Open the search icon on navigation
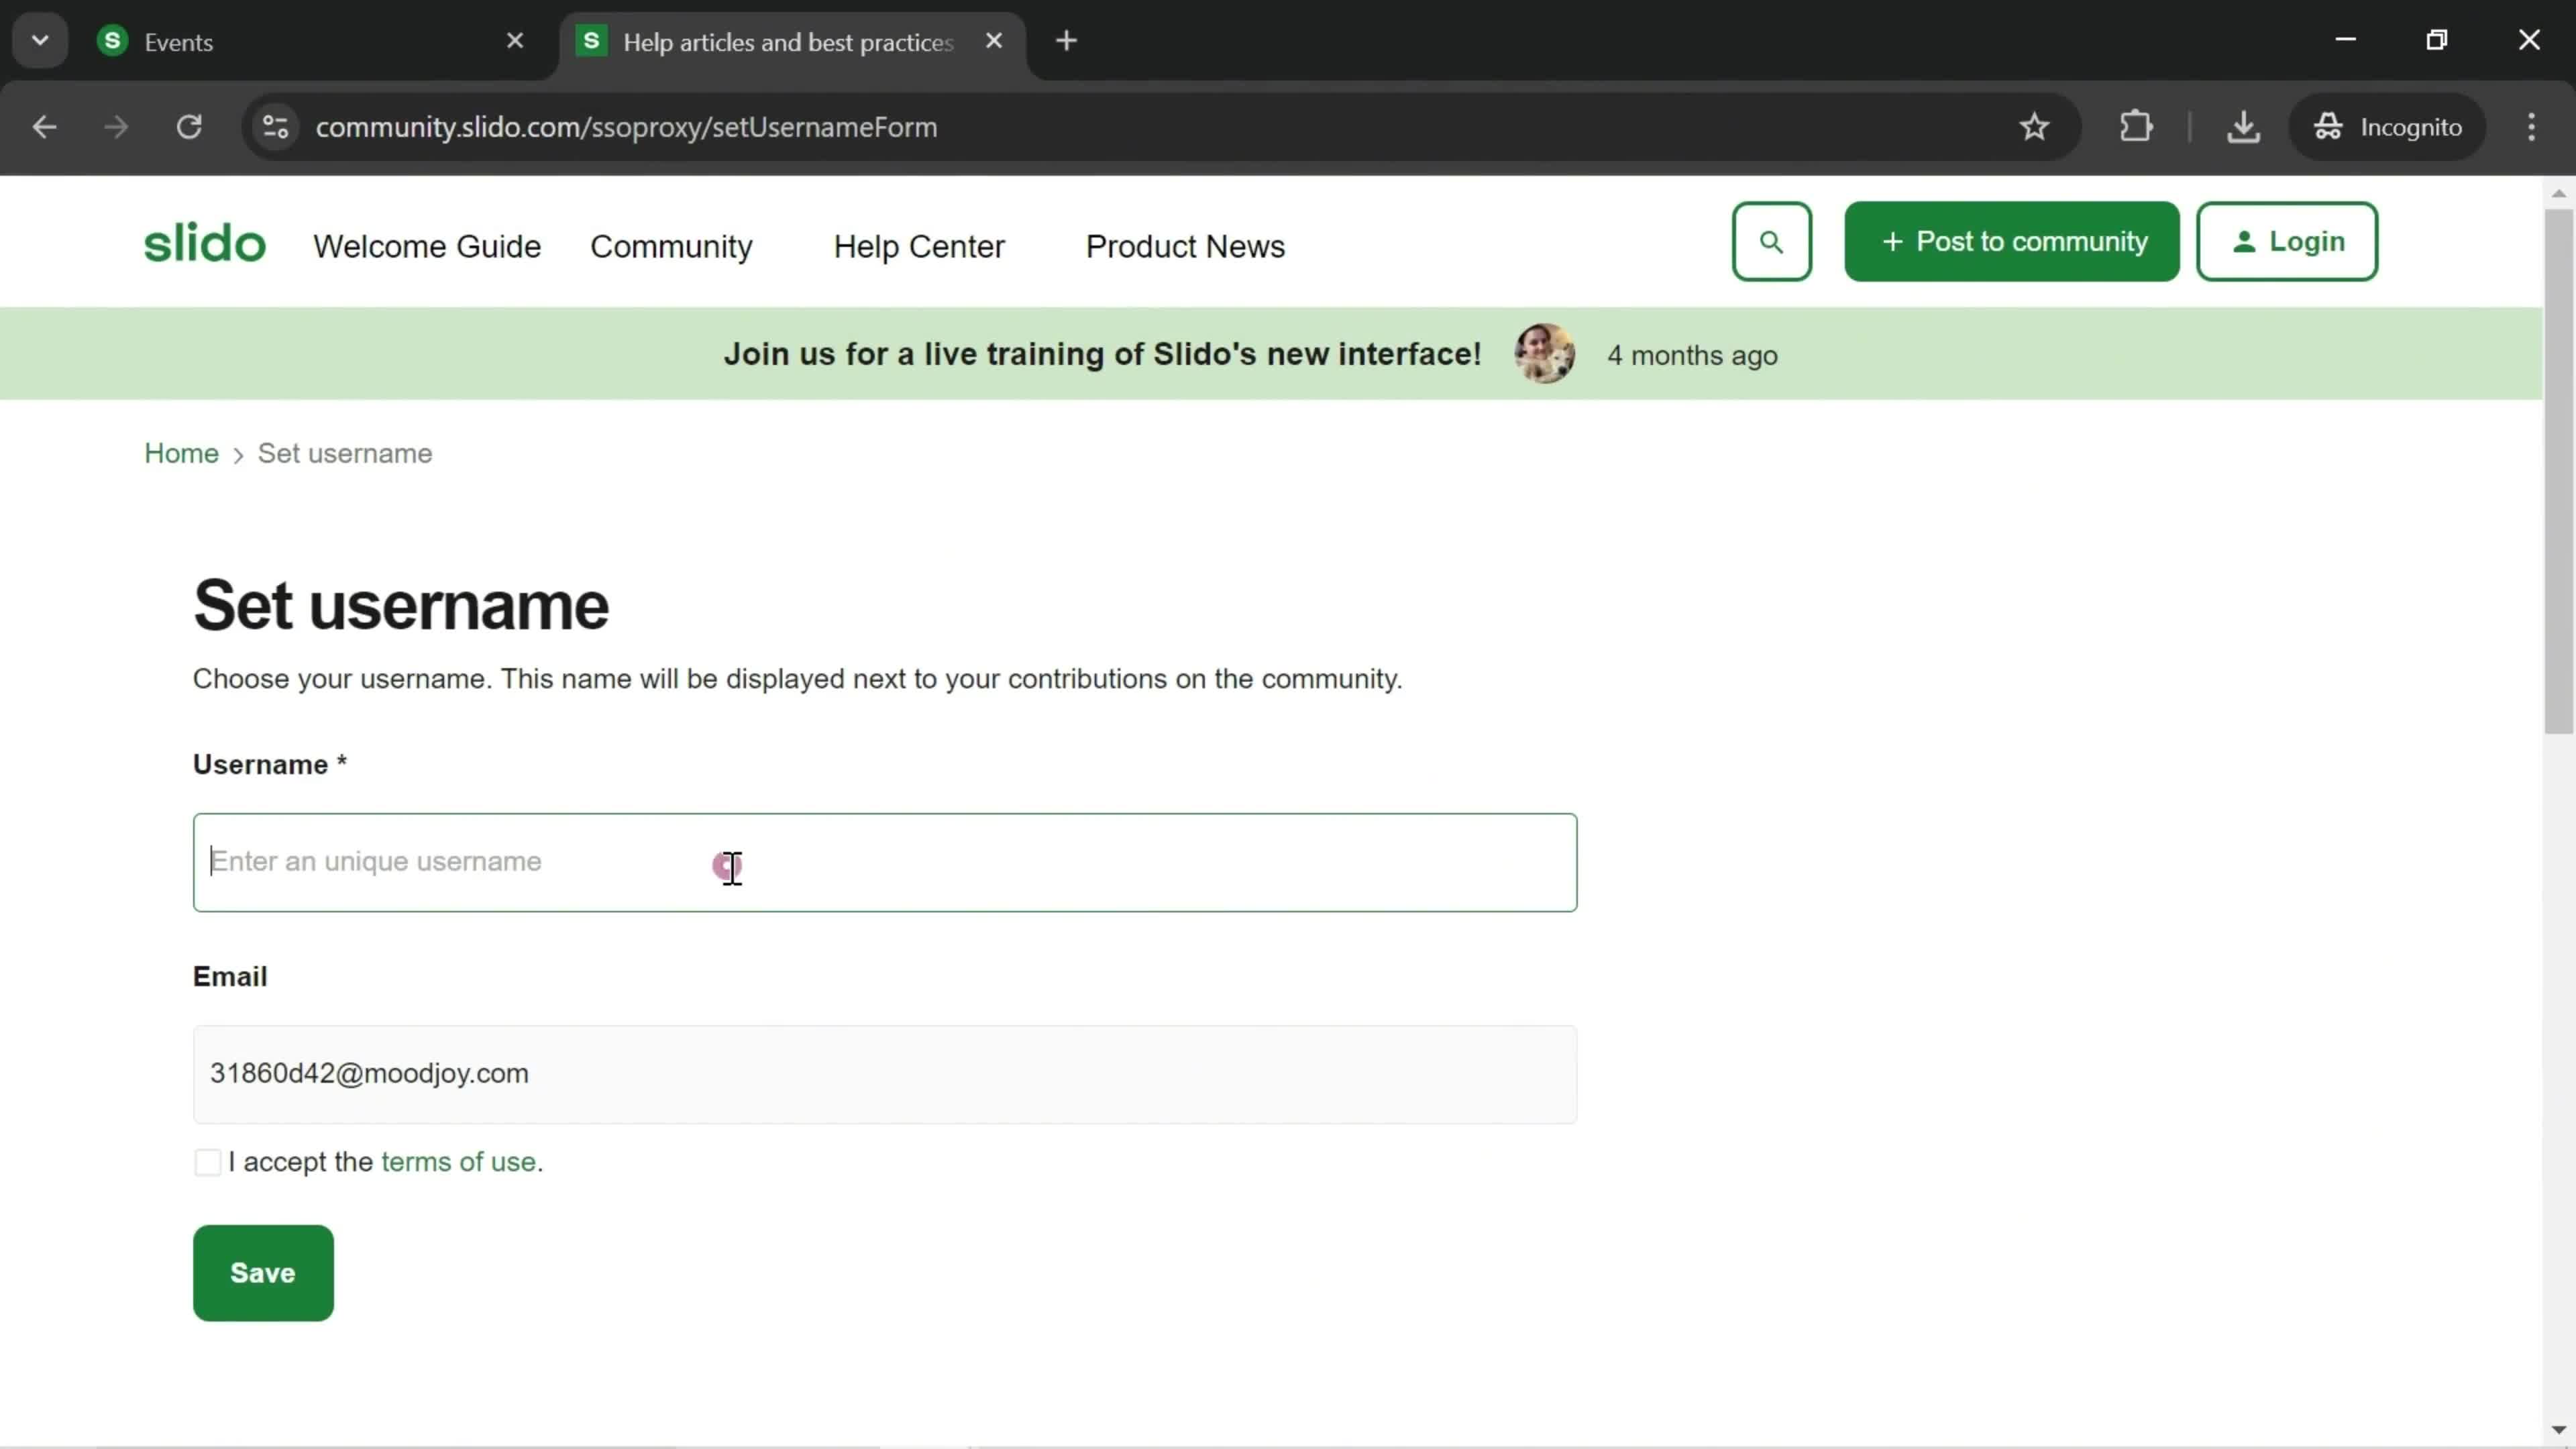The image size is (2576, 1449). pos(1771,241)
